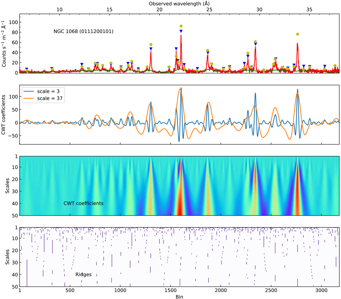Select the "scale = 37" legend label
Screen dimensions: 341x299
pos(50,98)
